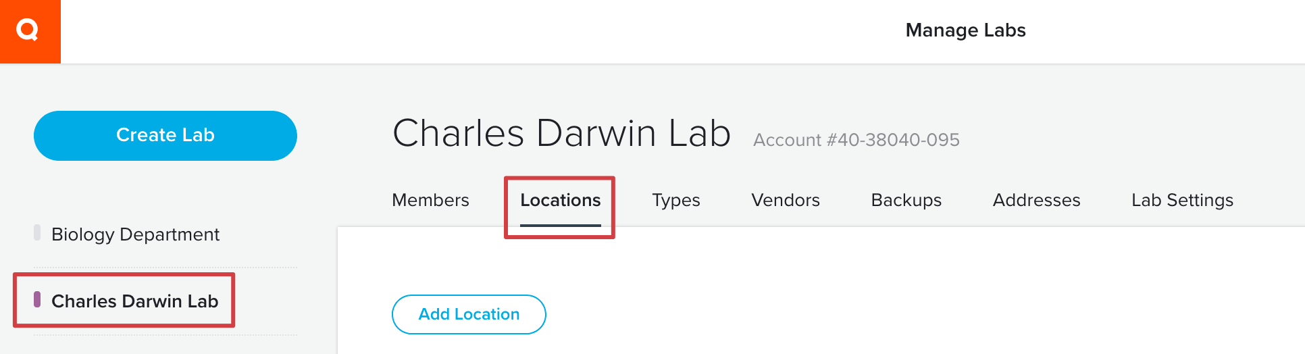This screenshot has width=1305, height=354.
Task: Select Charles Darwin Lab in the sidebar
Action: pyautogui.click(x=134, y=301)
